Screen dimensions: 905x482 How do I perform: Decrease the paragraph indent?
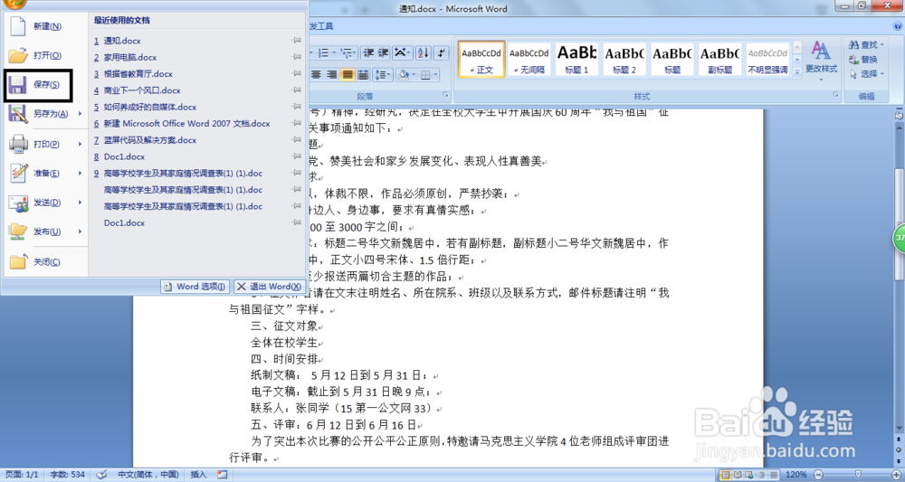click(x=368, y=53)
